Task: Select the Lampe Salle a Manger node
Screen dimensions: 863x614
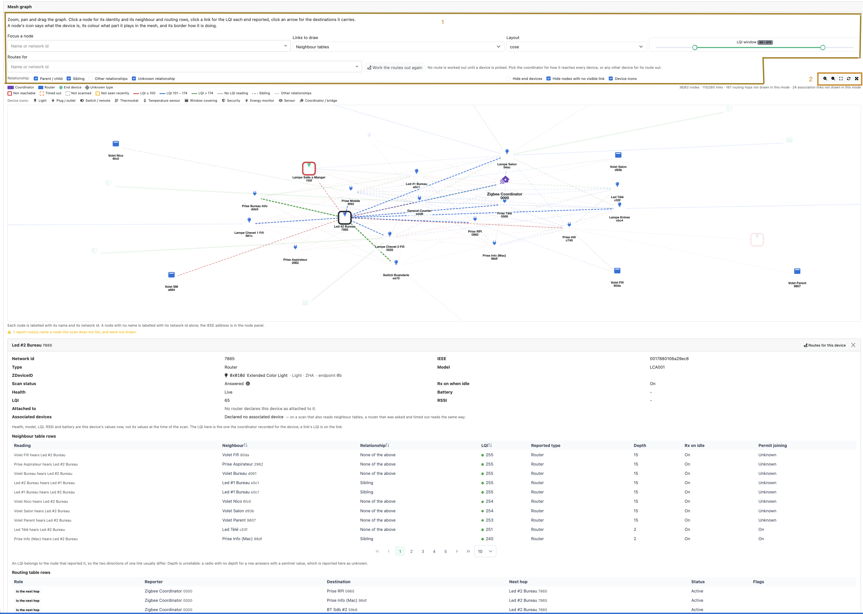Action: [309, 168]
